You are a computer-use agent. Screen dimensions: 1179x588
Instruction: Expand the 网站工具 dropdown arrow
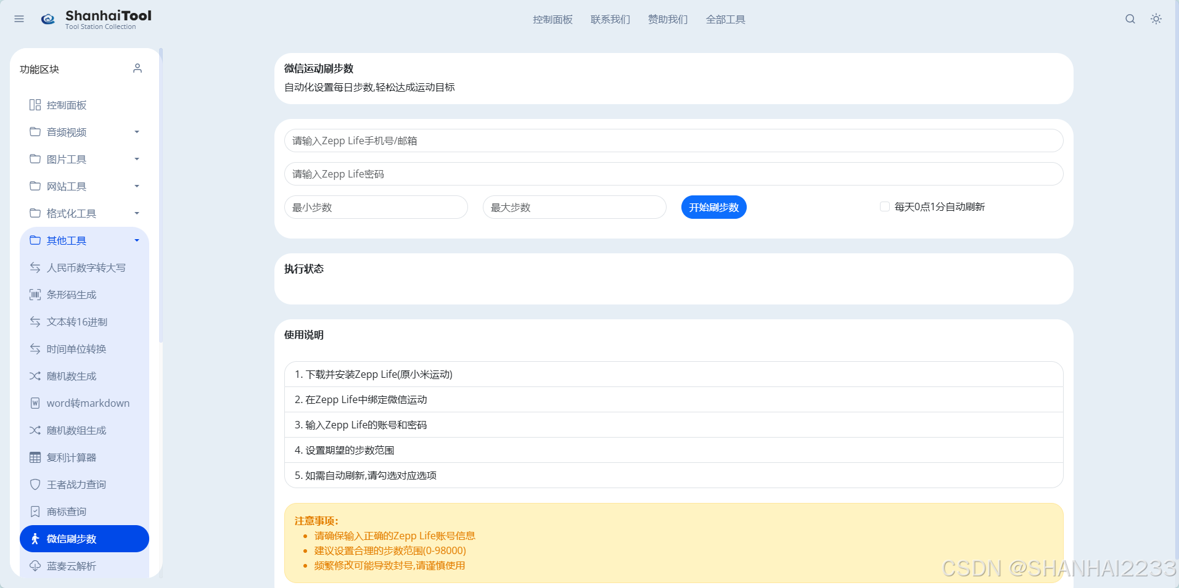pos(137,186)
